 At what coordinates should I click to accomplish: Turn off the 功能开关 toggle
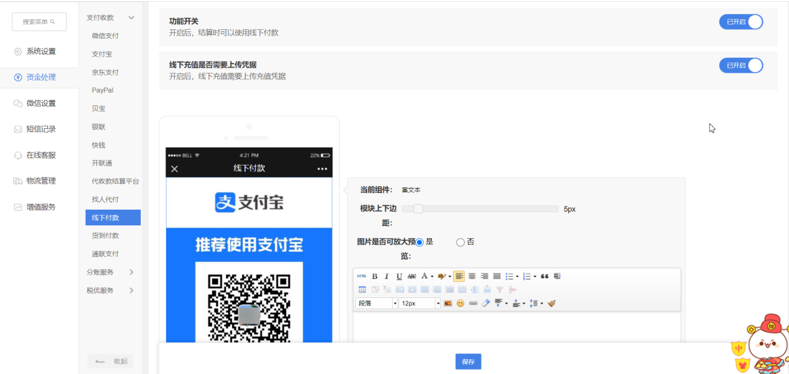[x=740, y=22]
